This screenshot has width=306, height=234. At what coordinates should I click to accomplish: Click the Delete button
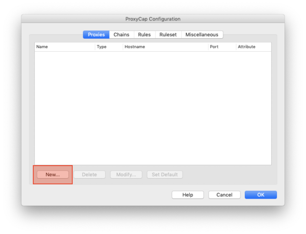tap(89, 174)
